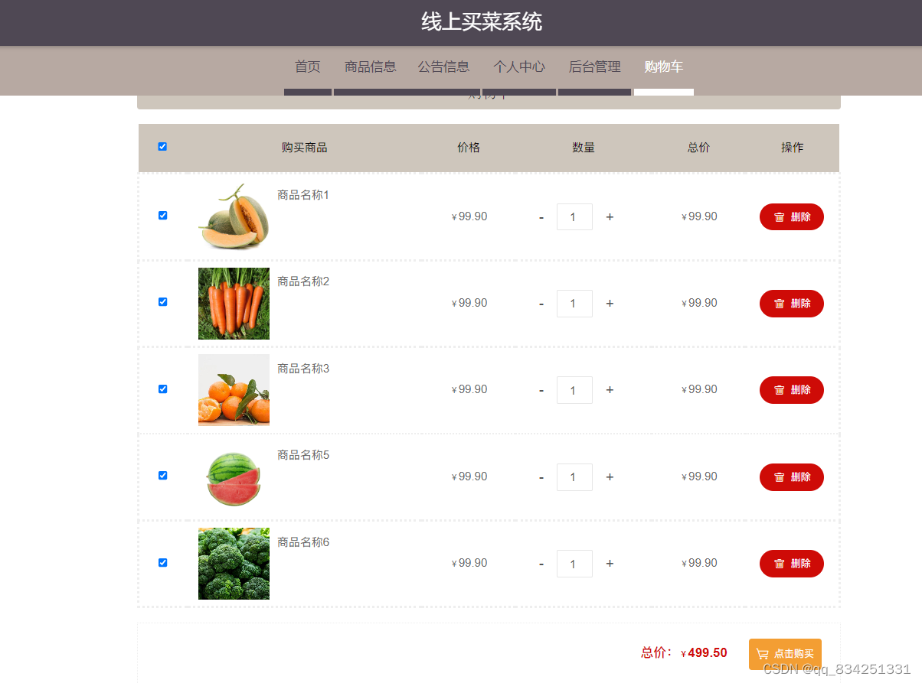Click the product name 商品名称3

tap(303, 369)
